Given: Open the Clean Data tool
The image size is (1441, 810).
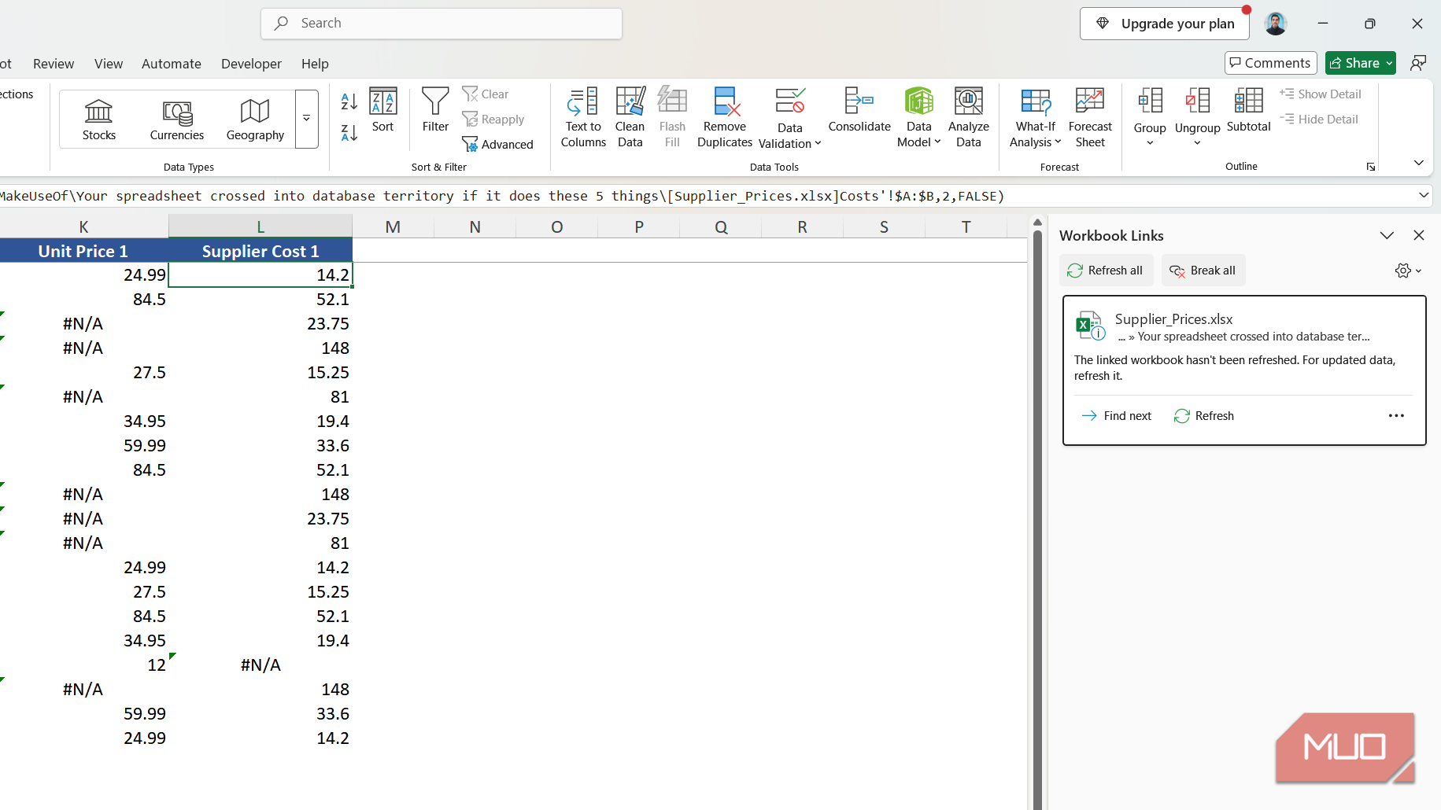Looking at the screenshot, I should 630,118.
